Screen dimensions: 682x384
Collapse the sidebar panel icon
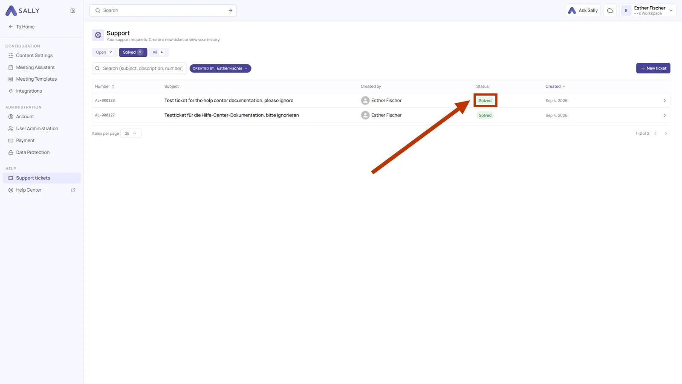click(x=73, y=11)
